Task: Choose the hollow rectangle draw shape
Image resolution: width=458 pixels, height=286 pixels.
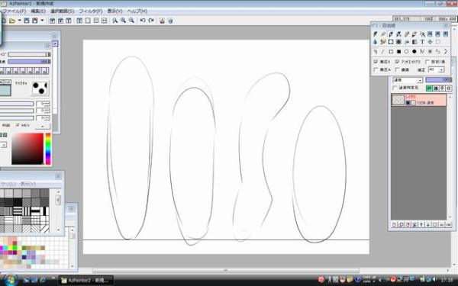Action: (391, 52)
